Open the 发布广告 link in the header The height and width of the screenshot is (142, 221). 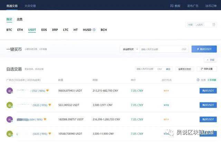point(193,6)
